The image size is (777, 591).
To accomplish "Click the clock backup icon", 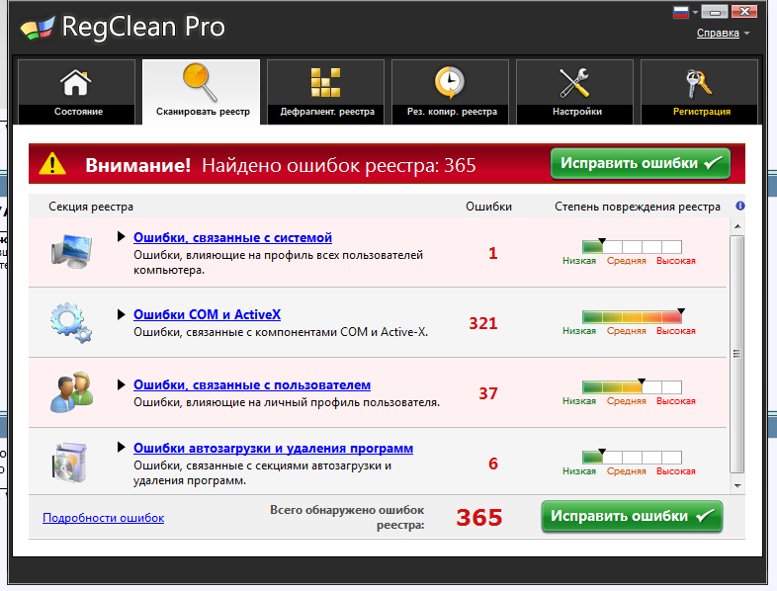I will (x=450, y=83).
